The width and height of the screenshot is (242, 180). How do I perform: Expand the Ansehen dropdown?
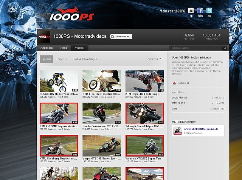pyautogui.click(x=154, y=59)
